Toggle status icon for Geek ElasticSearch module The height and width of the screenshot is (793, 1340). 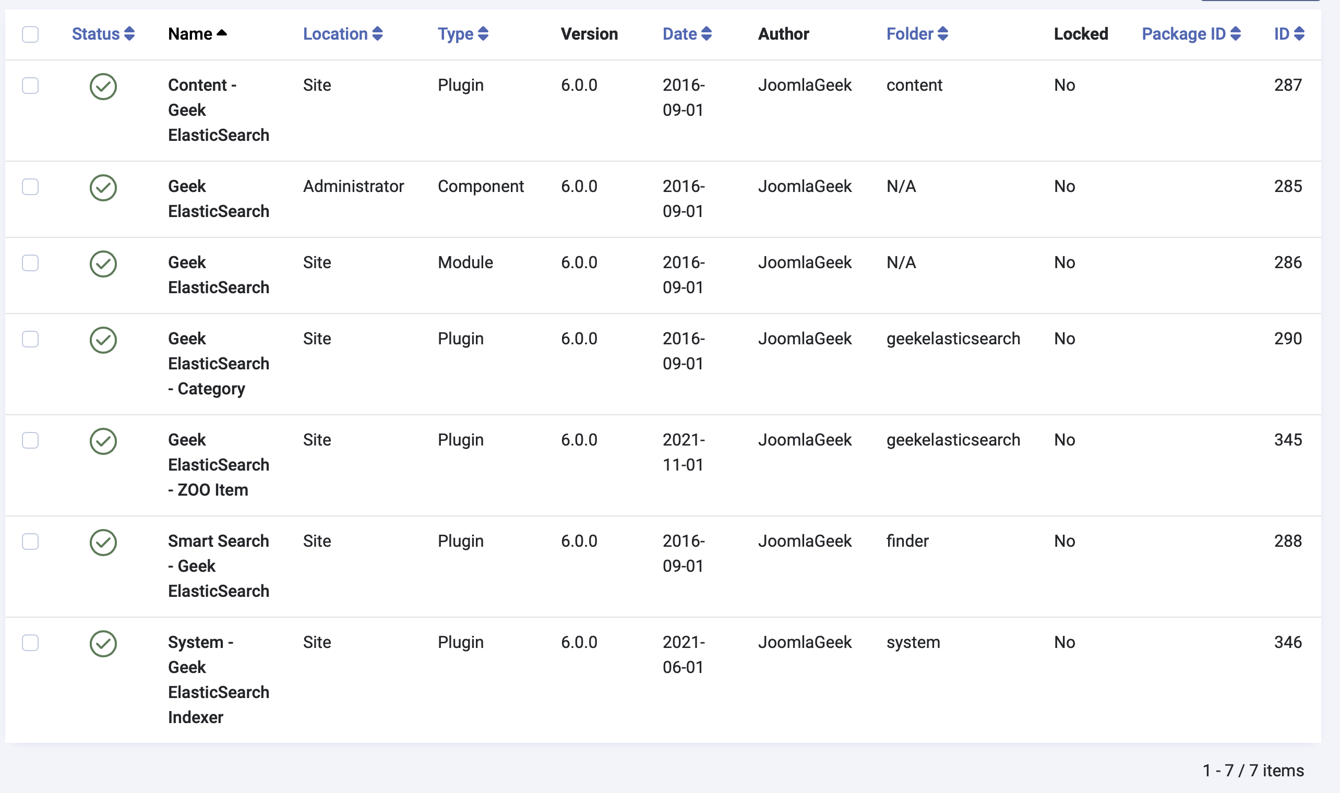click(103, 264)
